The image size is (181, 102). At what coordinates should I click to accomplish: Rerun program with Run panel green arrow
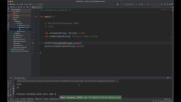tap(11, 80)
